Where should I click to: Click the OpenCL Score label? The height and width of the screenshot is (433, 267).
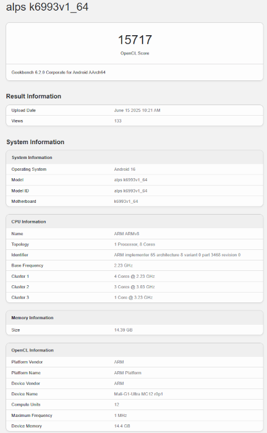(135, 53)
